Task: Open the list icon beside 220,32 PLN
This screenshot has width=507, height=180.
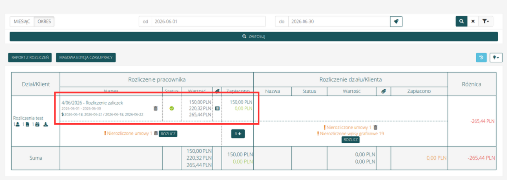Action: pos(217,109)
